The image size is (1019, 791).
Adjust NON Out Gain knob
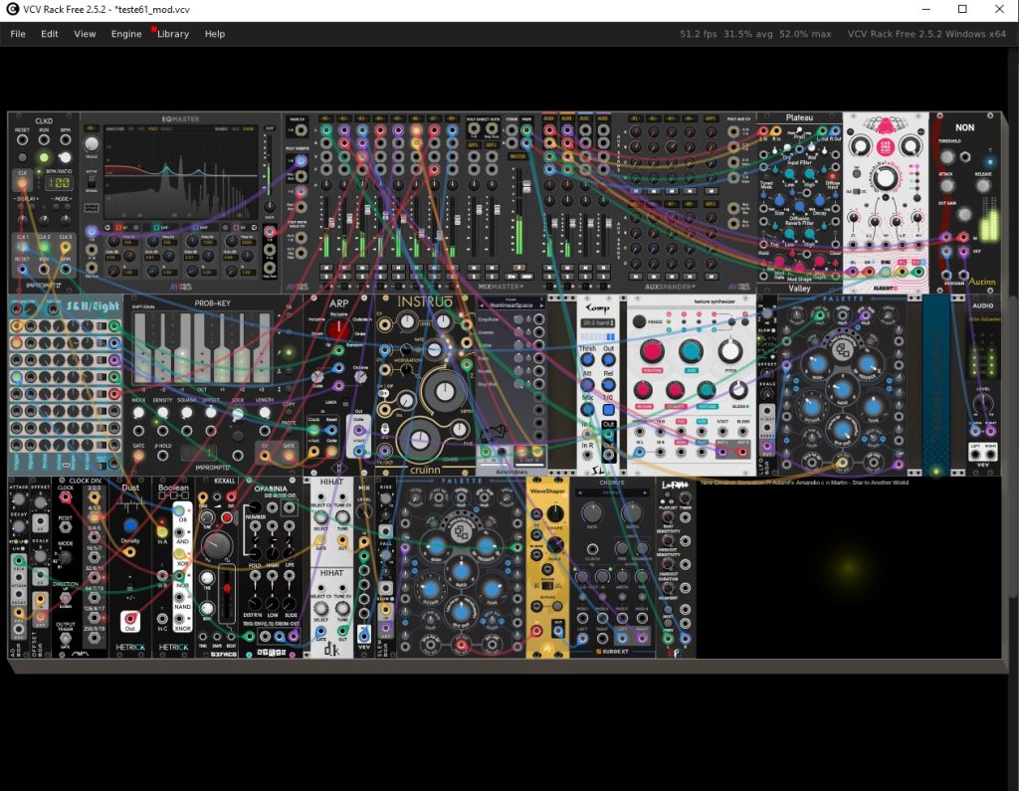point(965,214)
